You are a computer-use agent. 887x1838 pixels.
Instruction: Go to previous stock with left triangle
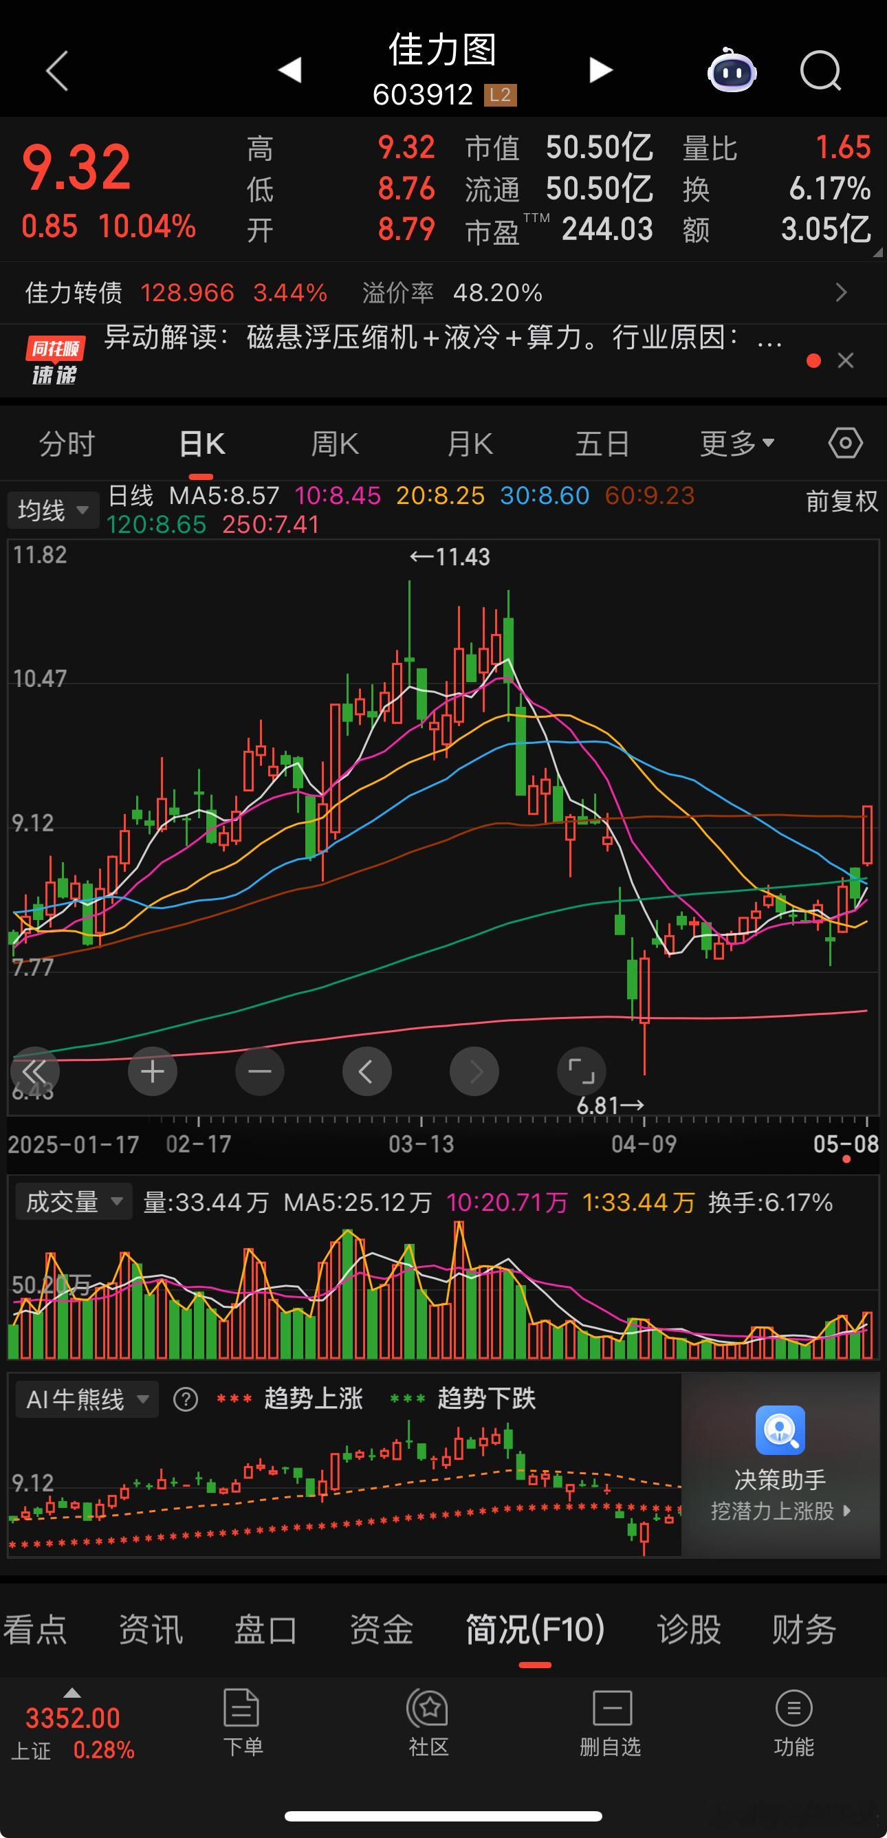[289, 70]
